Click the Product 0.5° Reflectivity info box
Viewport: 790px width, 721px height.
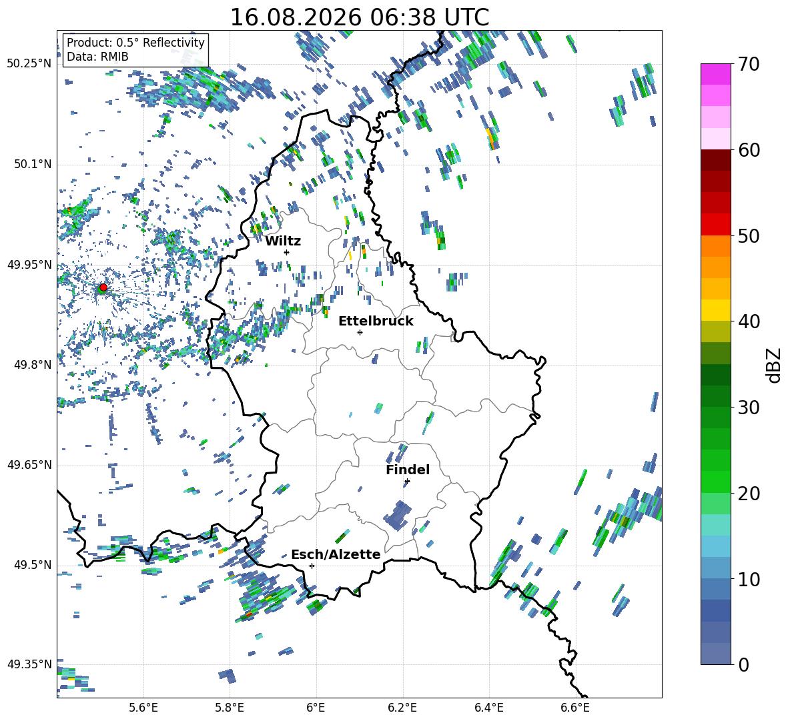[135, 49]
